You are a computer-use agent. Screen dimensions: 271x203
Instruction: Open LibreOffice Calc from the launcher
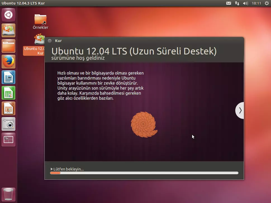[8, 93]
